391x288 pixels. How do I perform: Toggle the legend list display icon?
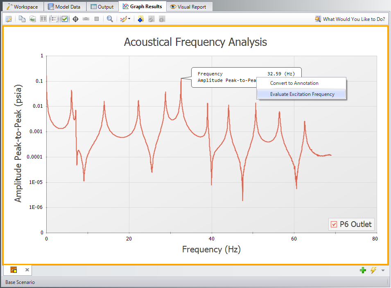pyautogui.click(x=54, y=19)
